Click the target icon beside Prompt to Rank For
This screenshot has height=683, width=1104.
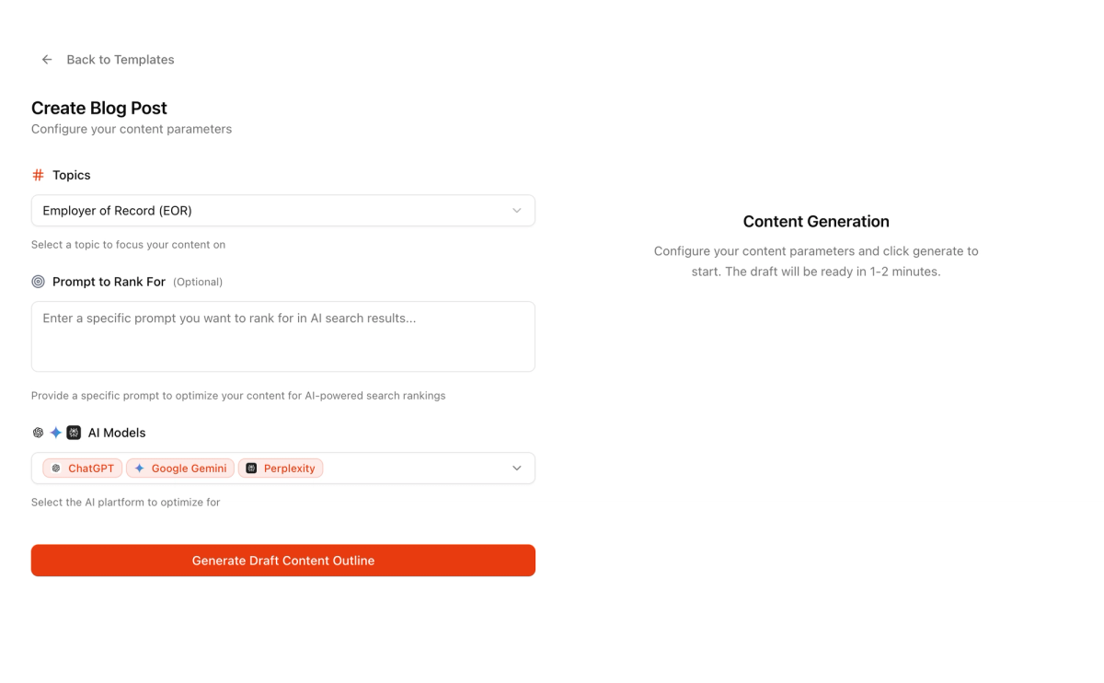[38, 282]
